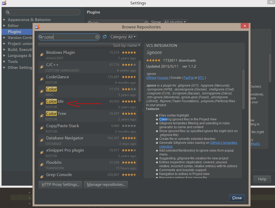
Task: Click the Close button in Browse Repositories
Action: 237,198
